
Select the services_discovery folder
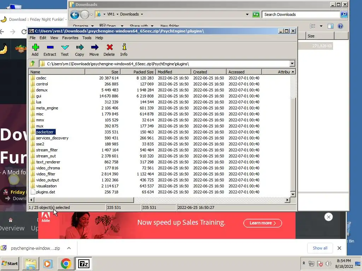coord(52,138)
